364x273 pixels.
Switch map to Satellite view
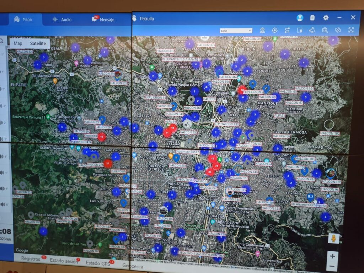38,43
